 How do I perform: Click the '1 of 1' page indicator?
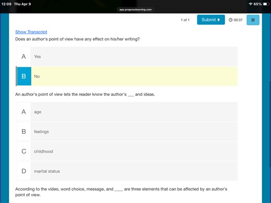(x=185, y=20)
